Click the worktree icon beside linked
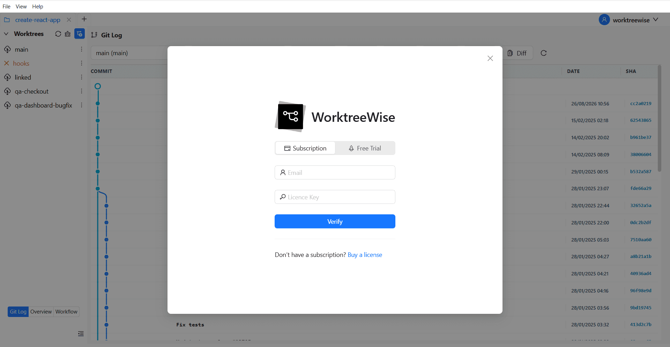This screenshot has height=347, width=670. pos(7,77)
